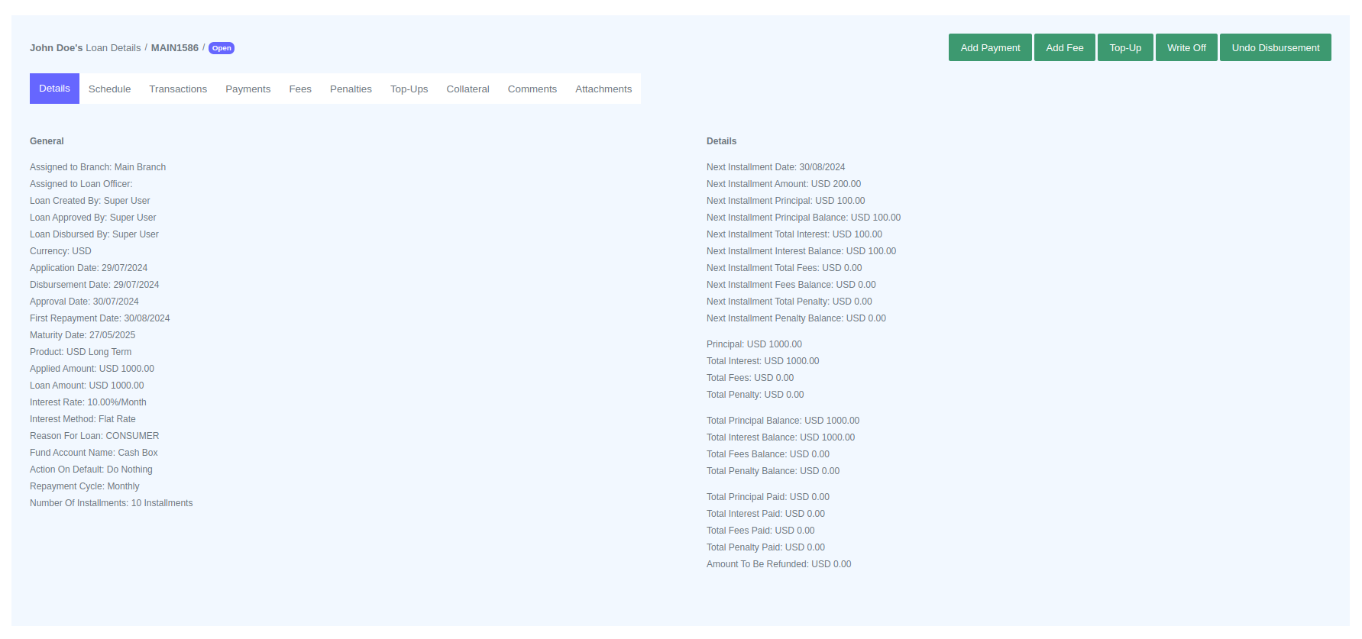View the Comments tab

click(x=532, y=89)
